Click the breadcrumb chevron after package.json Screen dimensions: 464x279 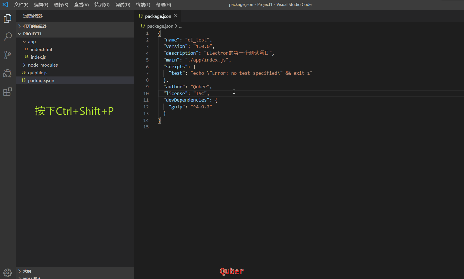click(x=176, y=26)
